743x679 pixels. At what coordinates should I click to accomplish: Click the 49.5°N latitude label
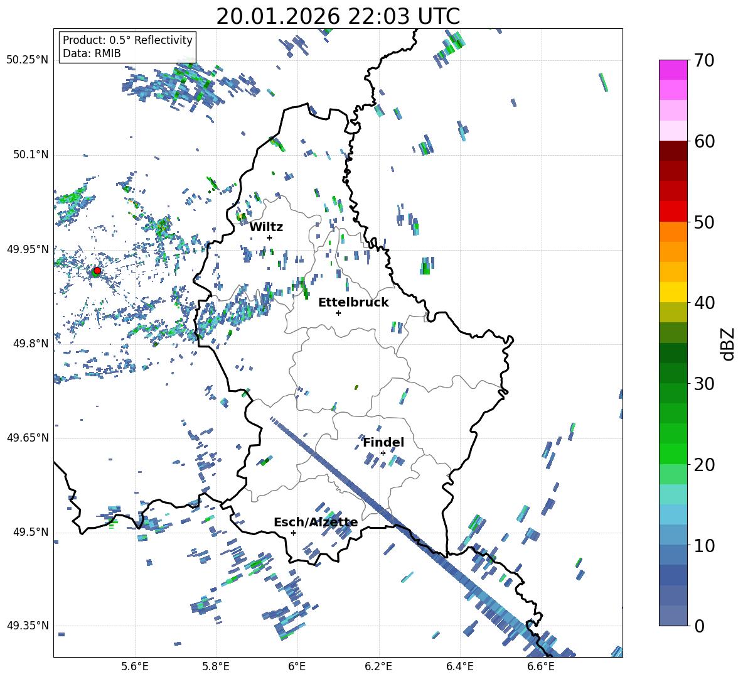(x=31, y=531)
